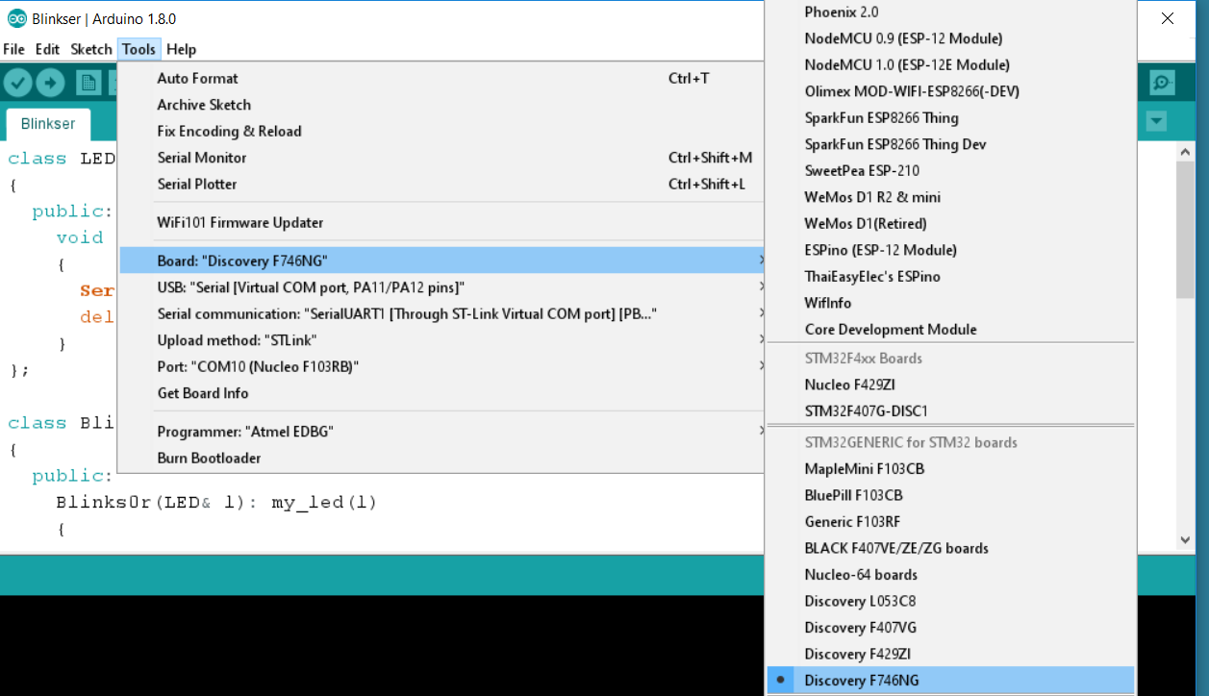Viewport: 1209px width, 696px height.
Task: Click the editor scroll up arrow
Action: tap(1185, 152)
